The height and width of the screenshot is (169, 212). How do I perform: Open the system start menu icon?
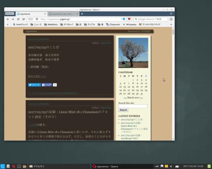click(x=3, y=166)
